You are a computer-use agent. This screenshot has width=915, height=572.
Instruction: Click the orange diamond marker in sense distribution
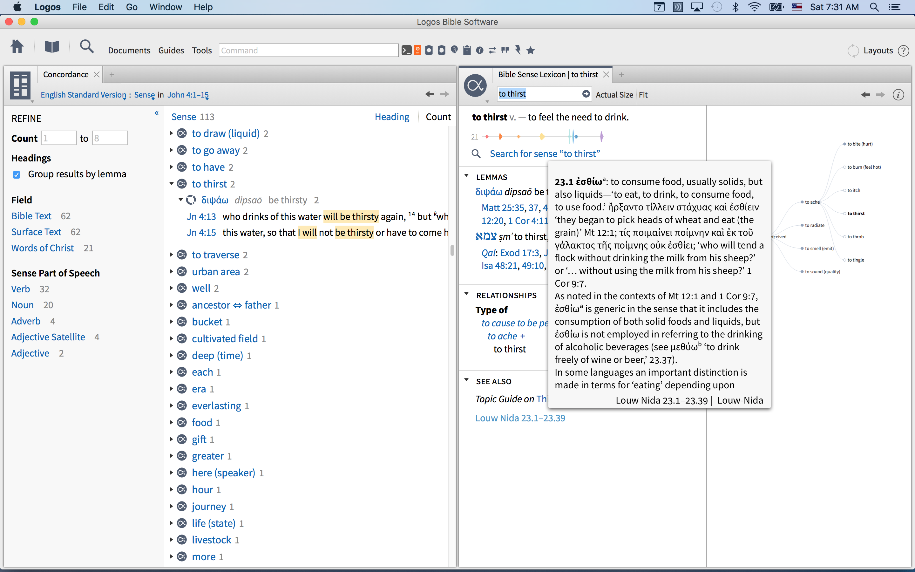(500, 137)
